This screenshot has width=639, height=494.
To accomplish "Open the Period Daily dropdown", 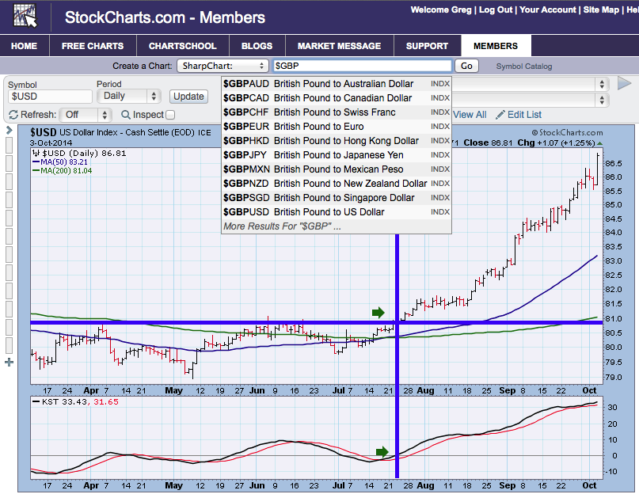I will pos(128,96).
